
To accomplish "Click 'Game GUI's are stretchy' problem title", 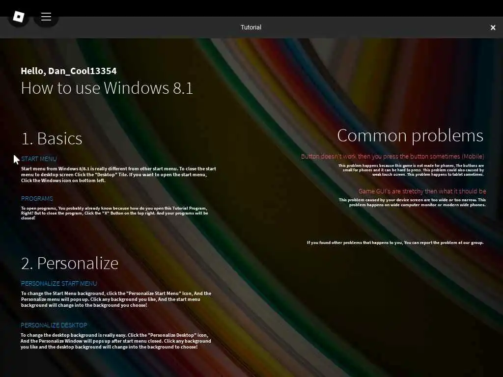I will pyautogui.click(x=422, y=191).
